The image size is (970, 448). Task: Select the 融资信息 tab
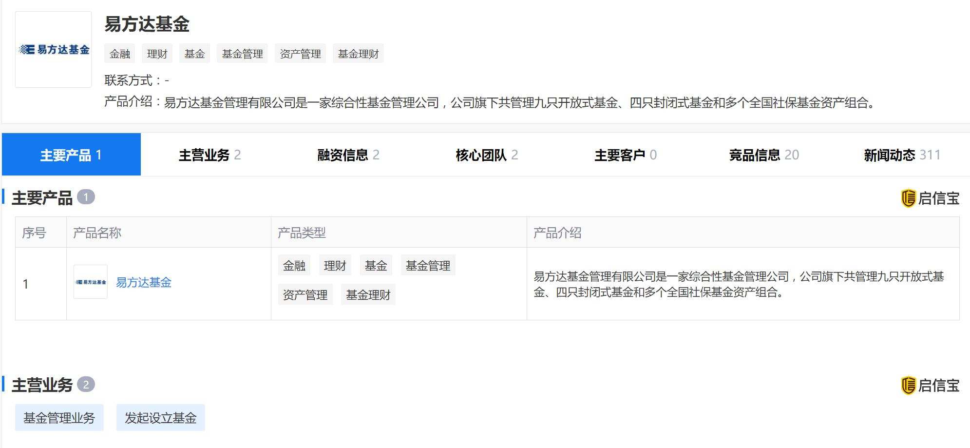[348, 155]
